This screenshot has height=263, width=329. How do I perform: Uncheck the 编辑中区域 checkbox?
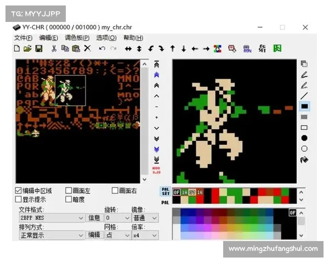[19, 191]
